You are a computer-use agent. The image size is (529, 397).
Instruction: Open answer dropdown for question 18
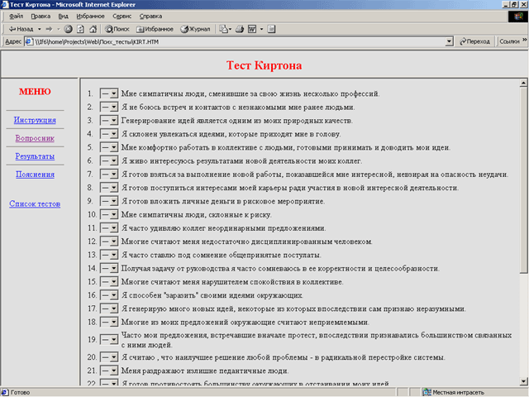click(x=108, y=322)
